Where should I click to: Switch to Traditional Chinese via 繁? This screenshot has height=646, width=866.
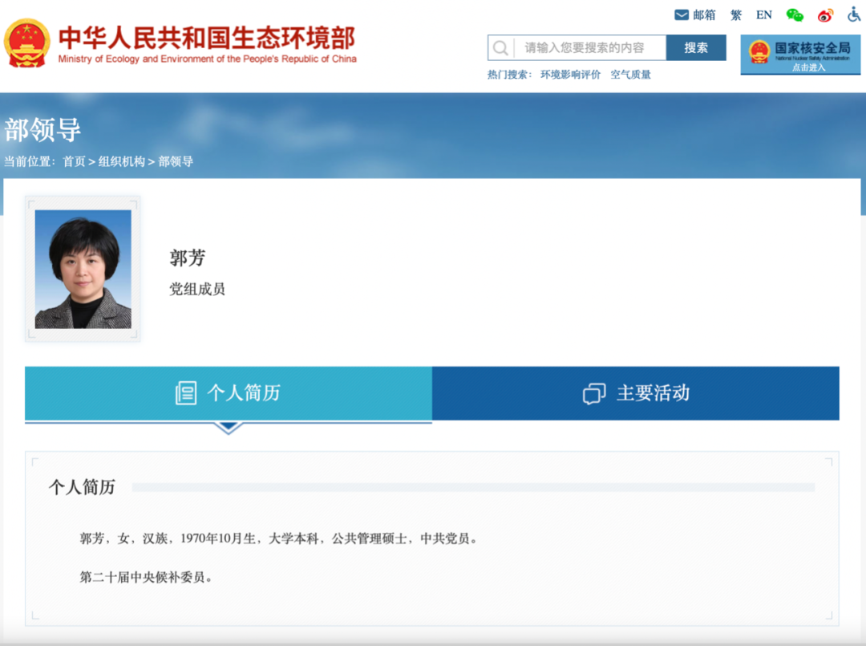pos(735,14)
